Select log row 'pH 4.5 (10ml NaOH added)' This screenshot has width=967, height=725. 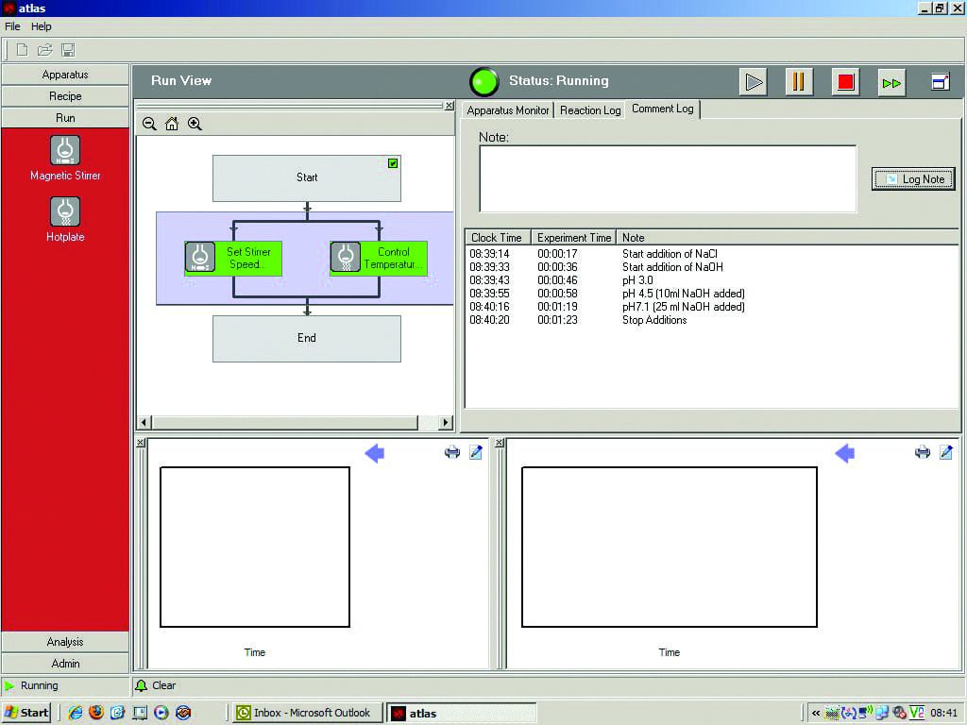pyautogui.click(x=712, y=294)
